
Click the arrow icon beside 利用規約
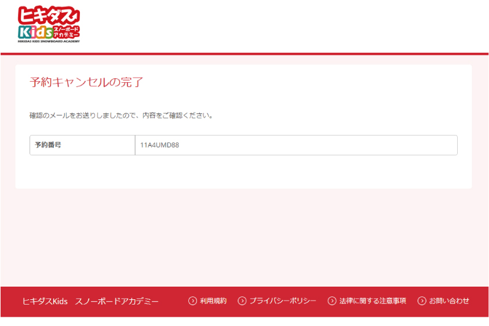click(192, 301)
